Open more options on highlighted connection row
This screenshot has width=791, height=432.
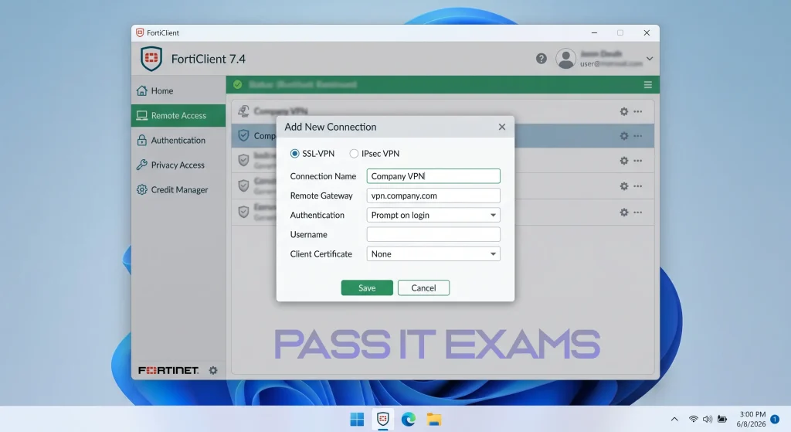(x=638, y=136)
